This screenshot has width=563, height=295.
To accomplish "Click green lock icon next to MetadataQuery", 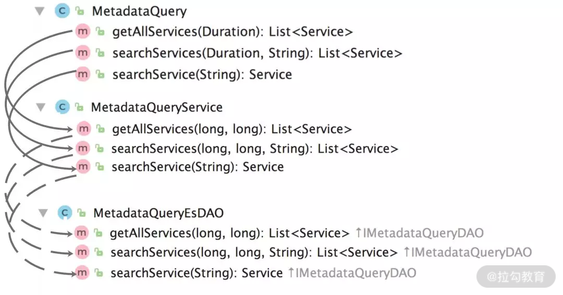I will tap(80, 11).
